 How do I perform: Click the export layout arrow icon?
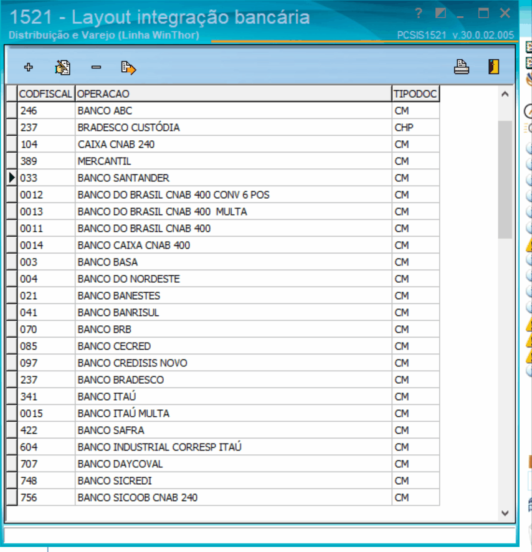click(x=128, y=67)
